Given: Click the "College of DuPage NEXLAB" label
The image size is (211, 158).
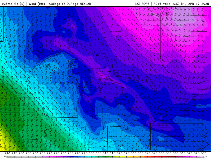Looking at the screenshot, I should 70,4.
